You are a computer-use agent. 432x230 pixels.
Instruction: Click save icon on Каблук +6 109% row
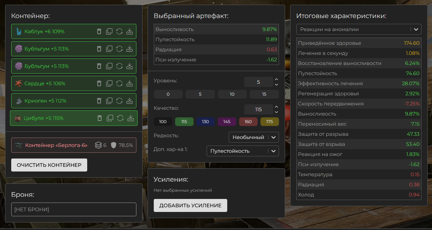[x=130, y=31]
